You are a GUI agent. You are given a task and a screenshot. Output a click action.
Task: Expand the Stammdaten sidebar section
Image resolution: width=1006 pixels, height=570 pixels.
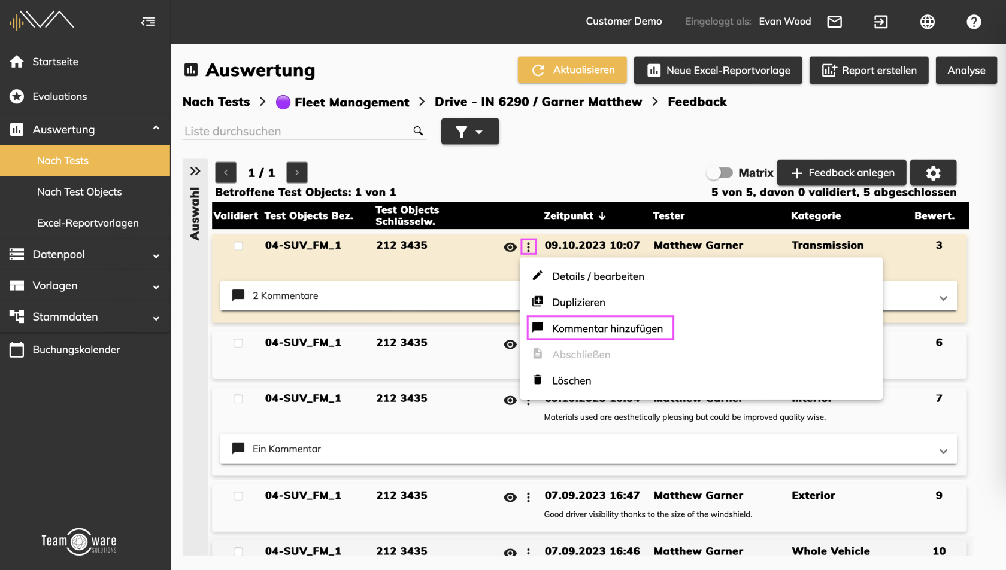pos(156,318)
